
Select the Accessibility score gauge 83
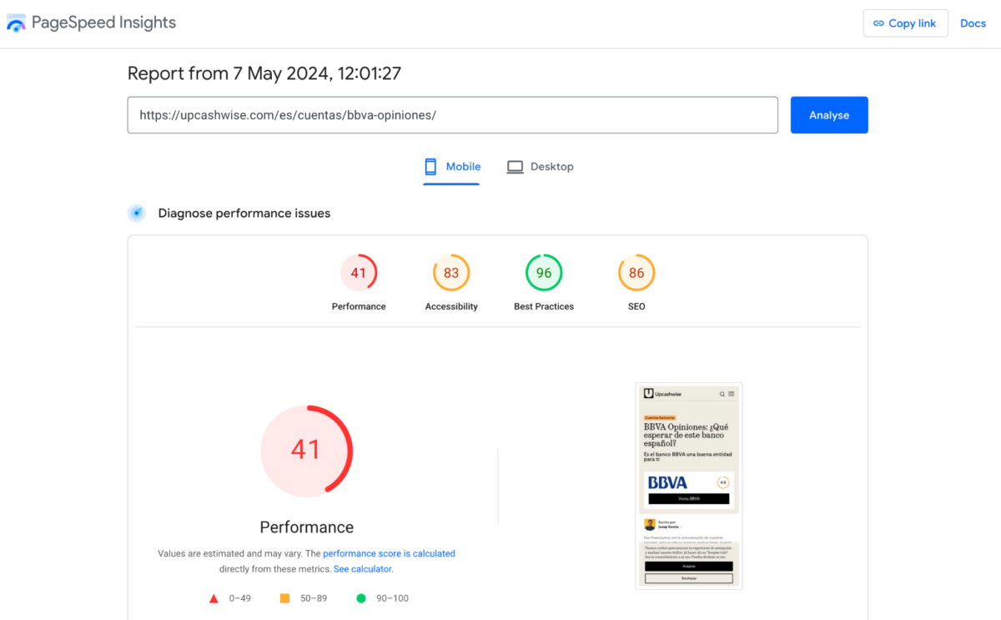pyautogui.click(x=451, y=273)
